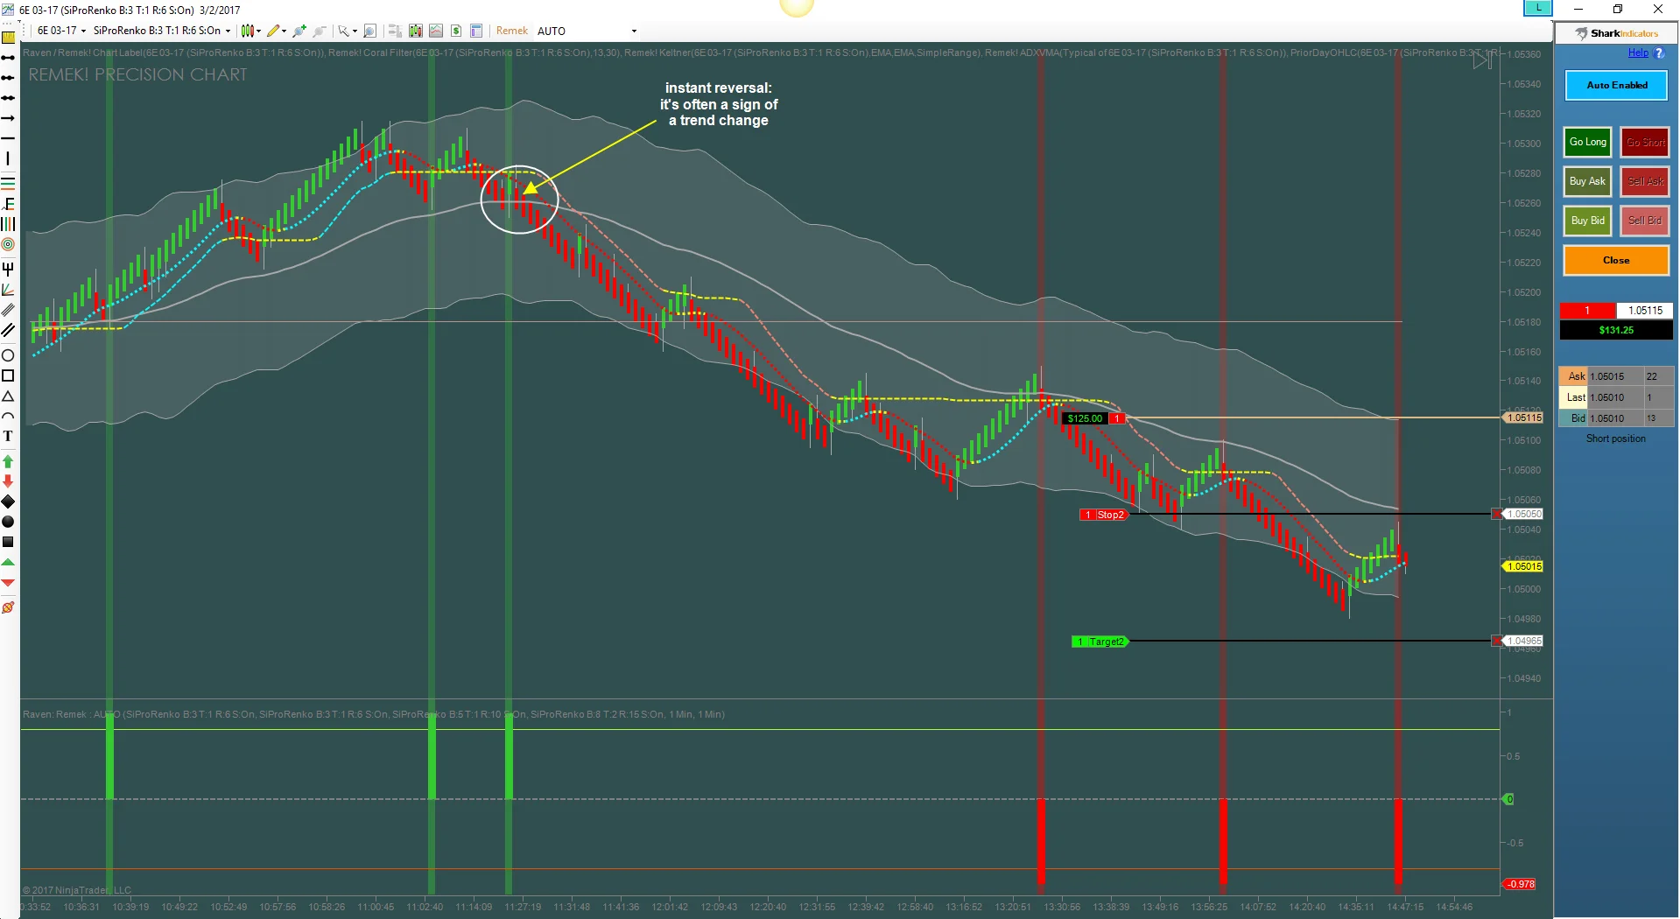Expand the 6E 03-17 instrument dropdown
Image resolution: width=1680 pixels, height=919 pixels.
61,31
